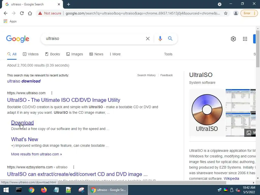Screen dimensions: 260x195
Task: Switch to the News tab
Action: click(x=96, y=54)
